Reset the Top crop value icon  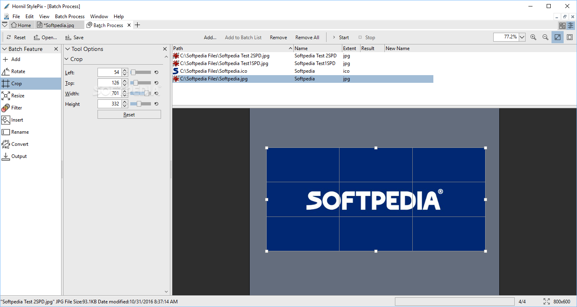point(156,83)
